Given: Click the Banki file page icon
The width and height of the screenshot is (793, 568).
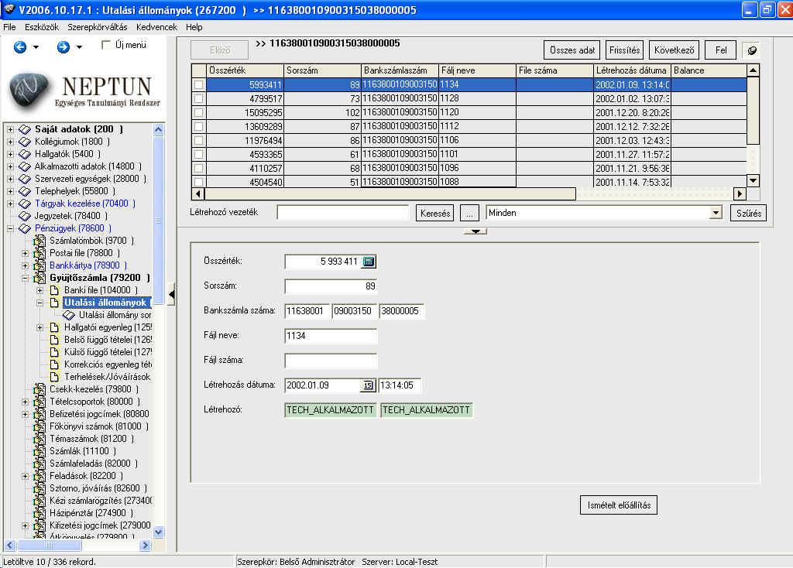Looking at the screenshot, I should 55,290.
